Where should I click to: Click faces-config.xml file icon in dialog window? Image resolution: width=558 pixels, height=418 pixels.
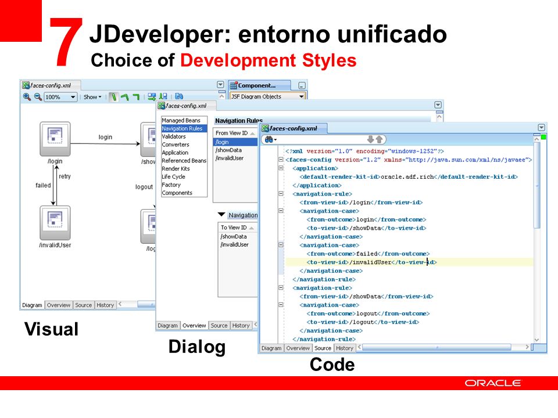click(162, 106)
